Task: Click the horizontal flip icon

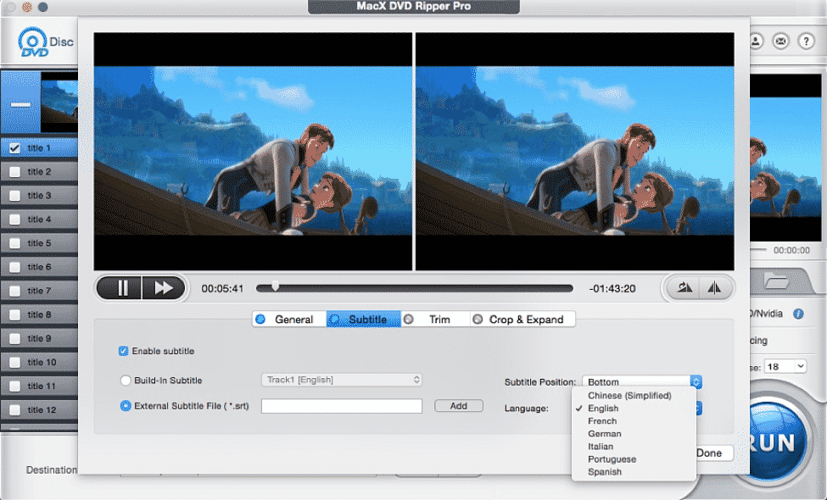Action: 713,287
